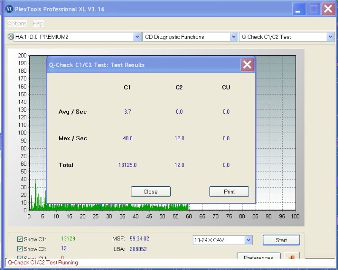Click the Close button in results dialog
Image resolution: width=338 pixels, height=270 pixels.
[151, 191]
